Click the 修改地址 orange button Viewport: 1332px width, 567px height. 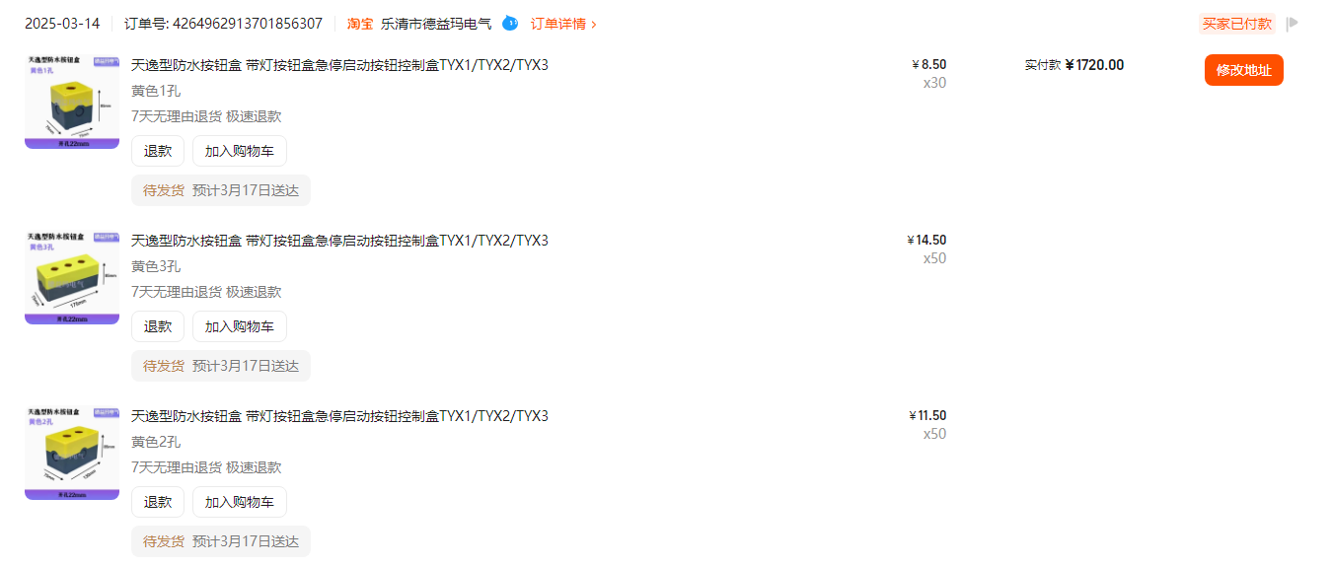pyautogui.click(x=1243, y=70)
